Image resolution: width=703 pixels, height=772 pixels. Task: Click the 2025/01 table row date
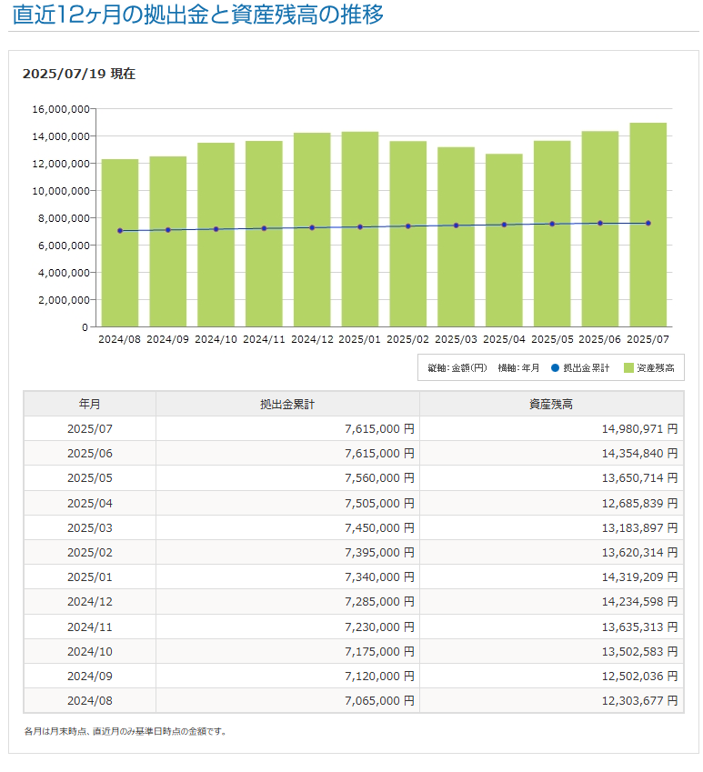click(90, 577)
